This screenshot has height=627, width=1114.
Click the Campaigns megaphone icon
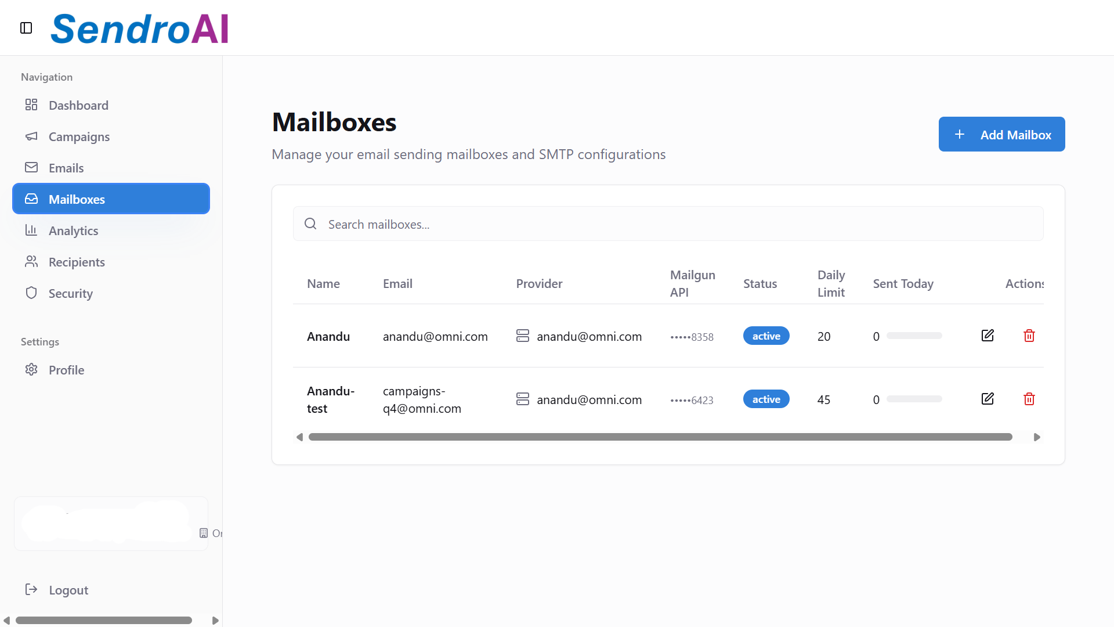click(x=32, y=136)
